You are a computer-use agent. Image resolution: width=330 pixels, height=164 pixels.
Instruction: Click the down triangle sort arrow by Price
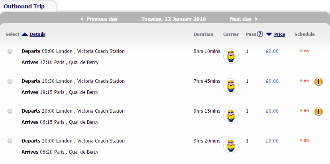269,34
